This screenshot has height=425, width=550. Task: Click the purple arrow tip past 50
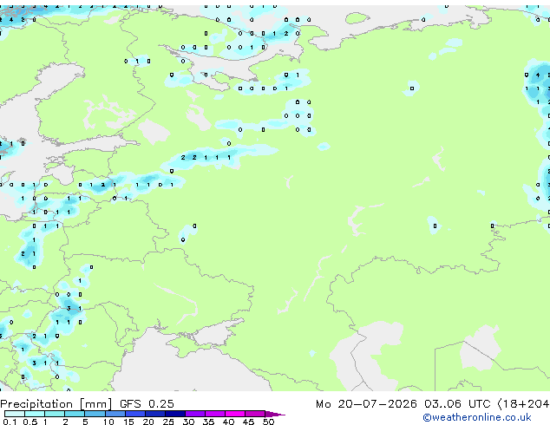pos(275,414)
